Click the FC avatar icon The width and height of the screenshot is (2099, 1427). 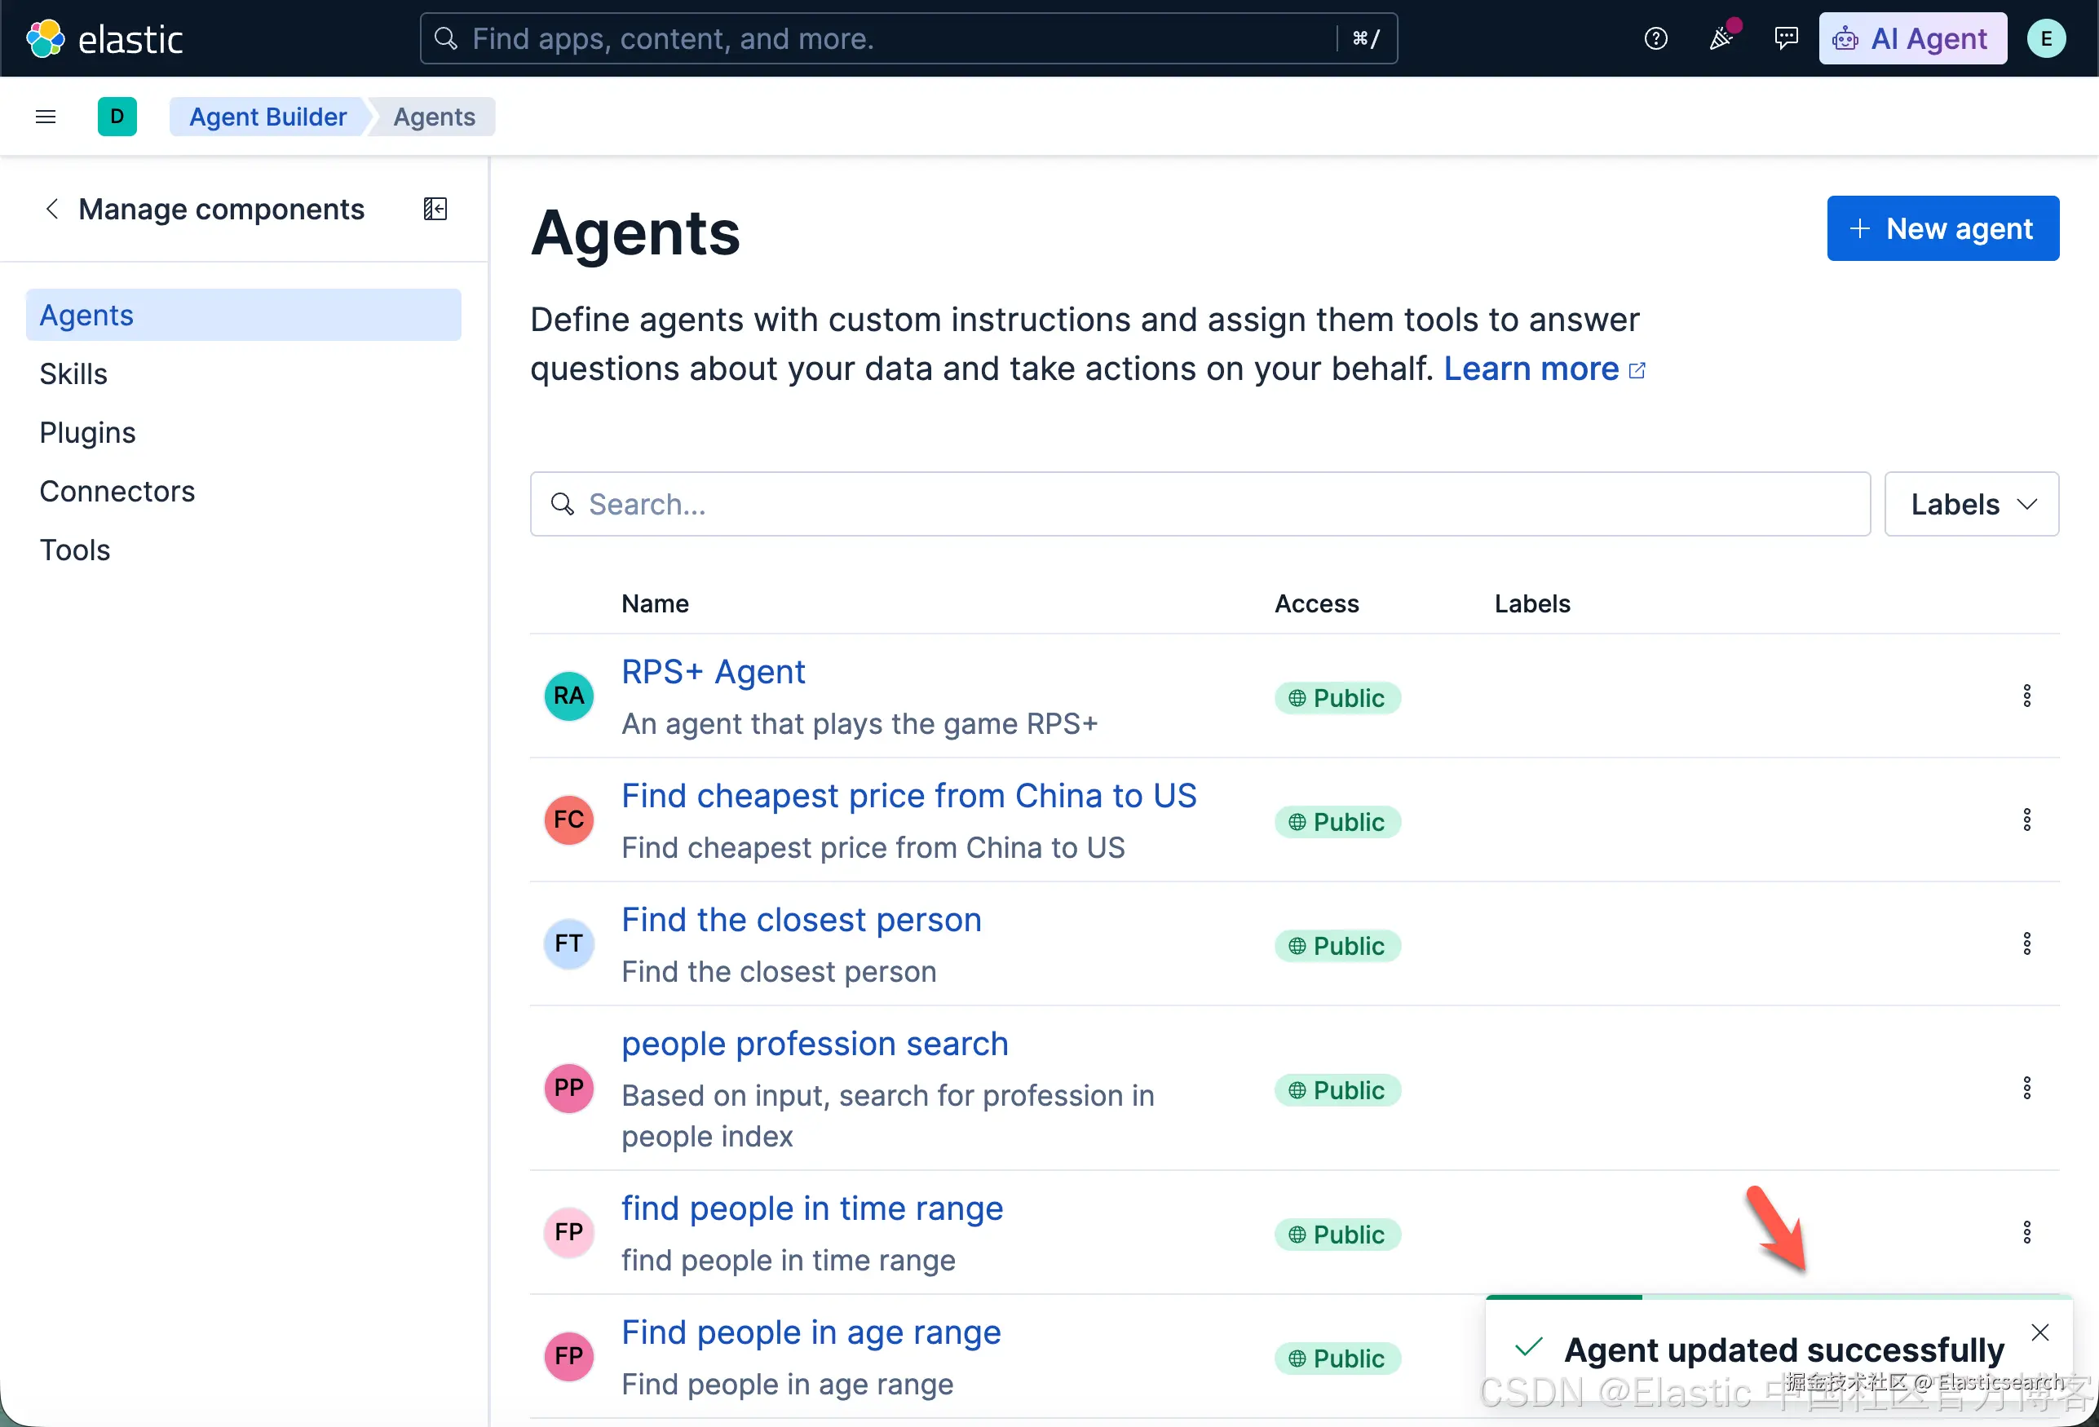pyautogui.click(x=569, y=820)
